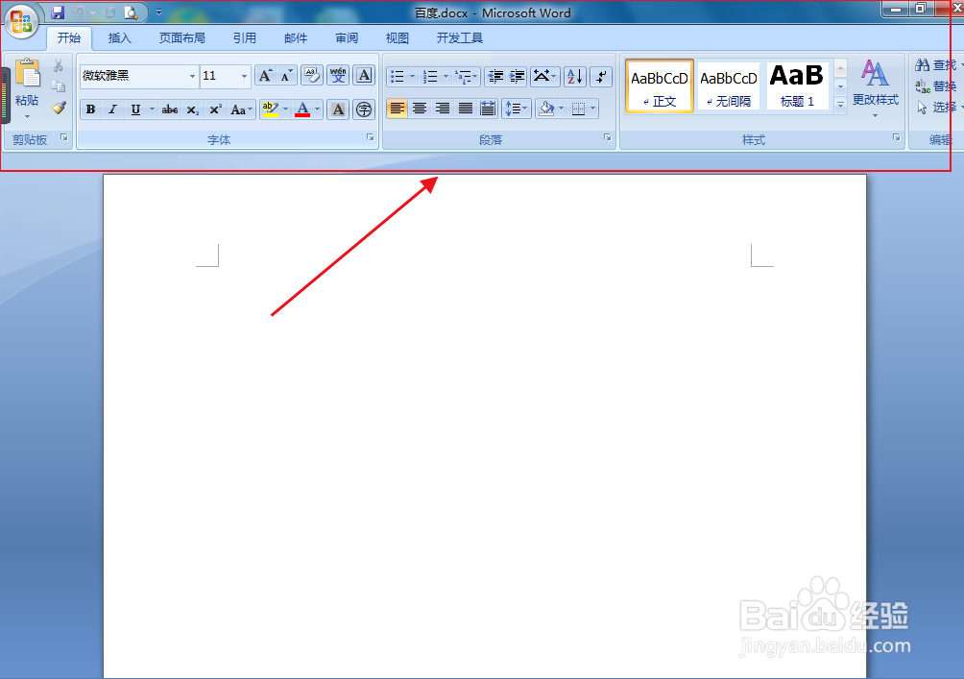964x679 pixels.
Task: Expand styles gallery more arrow
Action: (x=840, y=106)
